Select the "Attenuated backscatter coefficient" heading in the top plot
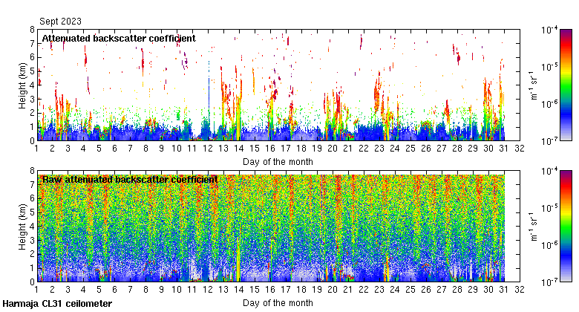This screenshot has height=312, width=579. tap(119, 39)
